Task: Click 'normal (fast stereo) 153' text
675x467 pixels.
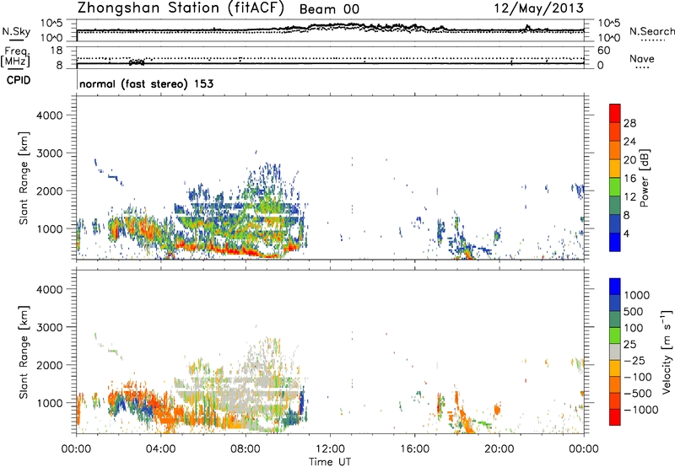Action: [146, 83]
